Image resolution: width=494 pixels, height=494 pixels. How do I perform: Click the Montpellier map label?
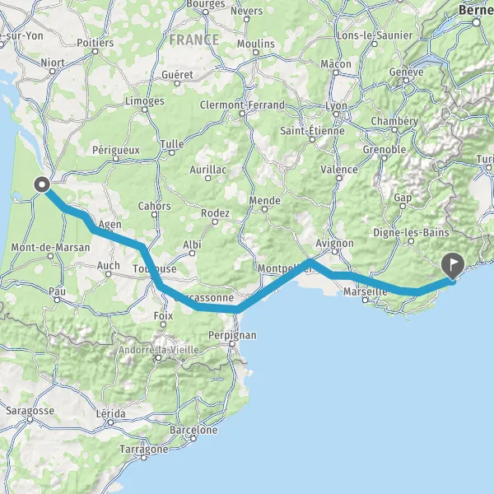click(x=285, y=268)
